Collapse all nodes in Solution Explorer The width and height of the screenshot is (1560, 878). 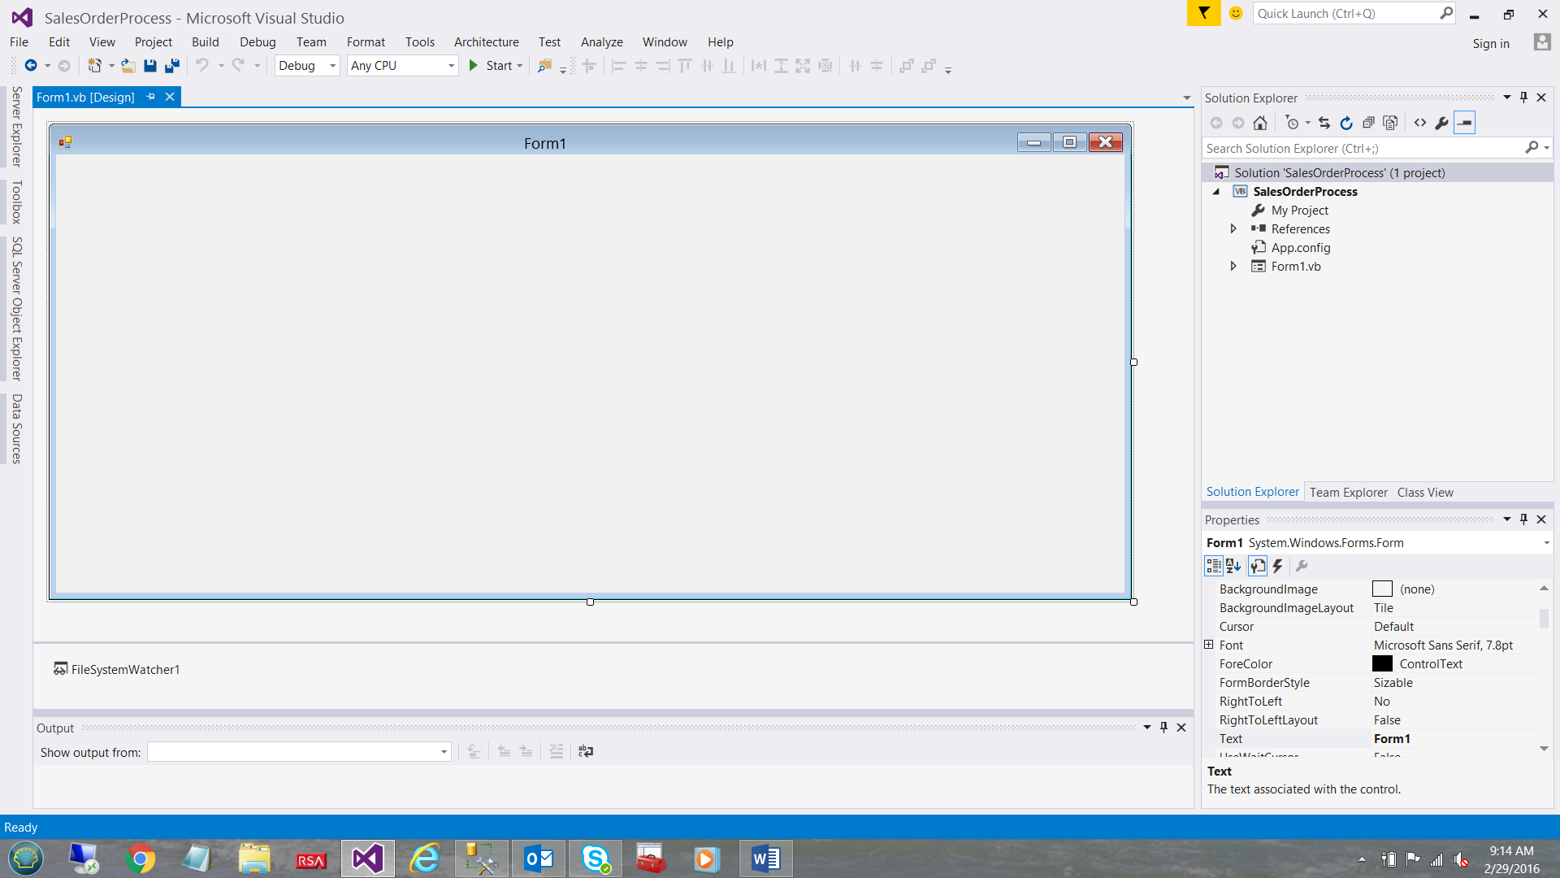(1369, 123)
